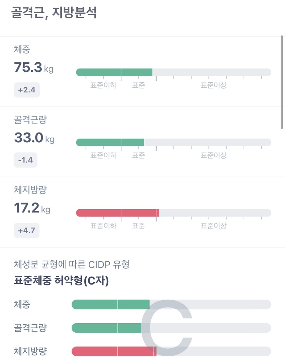Viewport: 285px width, 364px height.
Task: Click the 골격근, 지방분석 page title
Action: (53, 13)
